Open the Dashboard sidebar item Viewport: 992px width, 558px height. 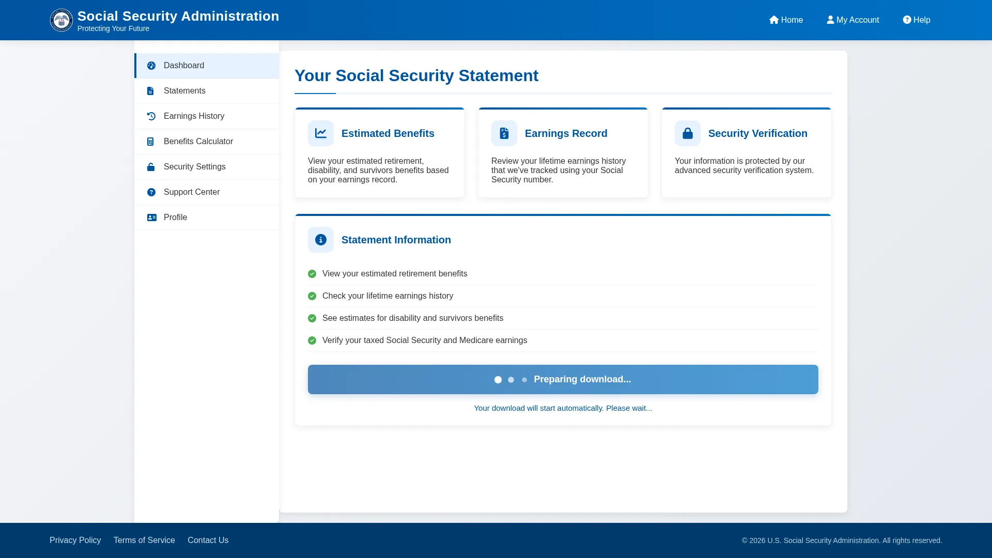click(207, 66)
